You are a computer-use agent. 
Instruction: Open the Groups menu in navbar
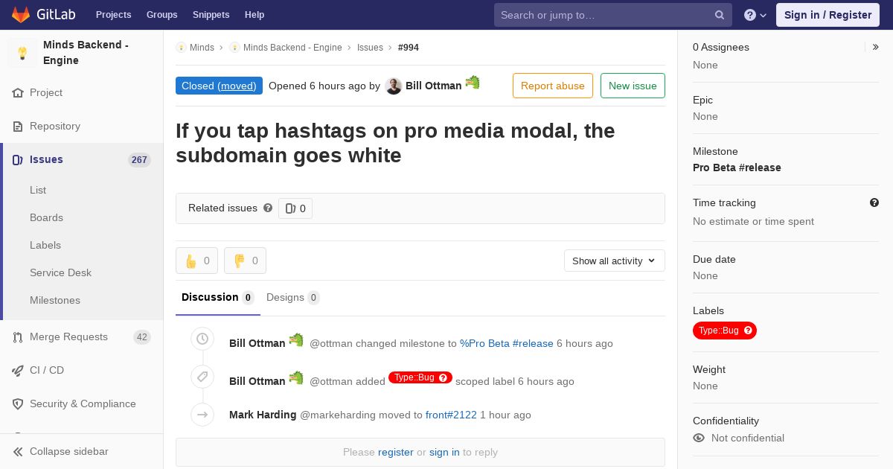point(162,15)
